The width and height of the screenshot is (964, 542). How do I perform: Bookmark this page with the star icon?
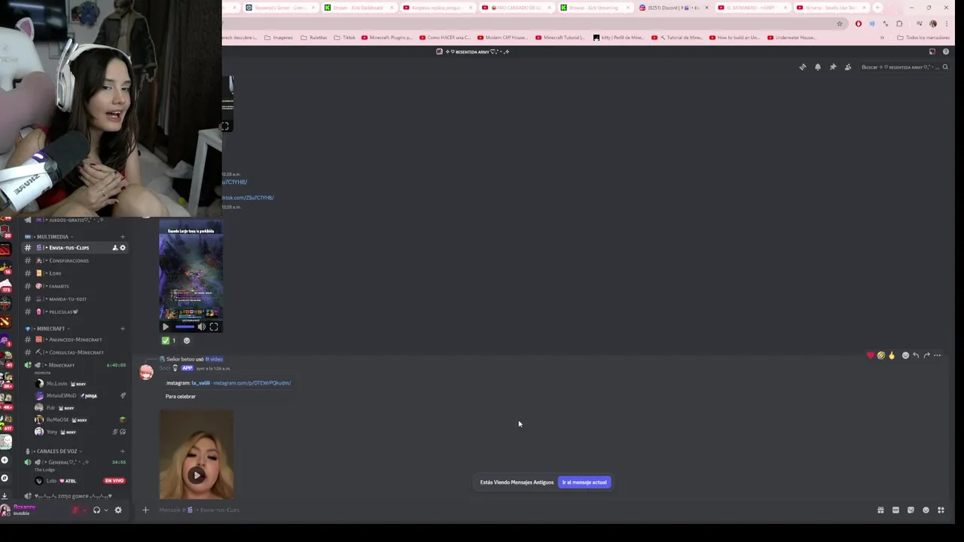tap(840, 23)
